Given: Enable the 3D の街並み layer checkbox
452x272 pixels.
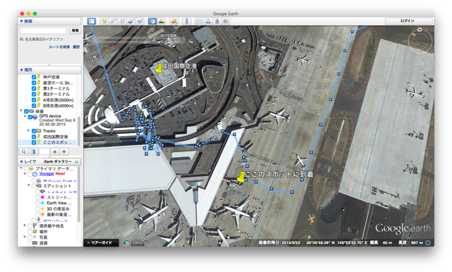Looking at the screenshot, I should [38, 209].
